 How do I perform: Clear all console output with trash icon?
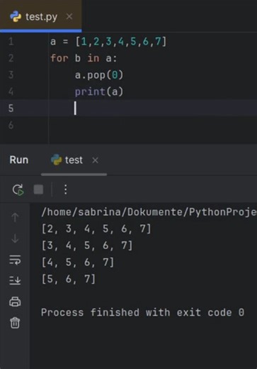tap(15, 323)
